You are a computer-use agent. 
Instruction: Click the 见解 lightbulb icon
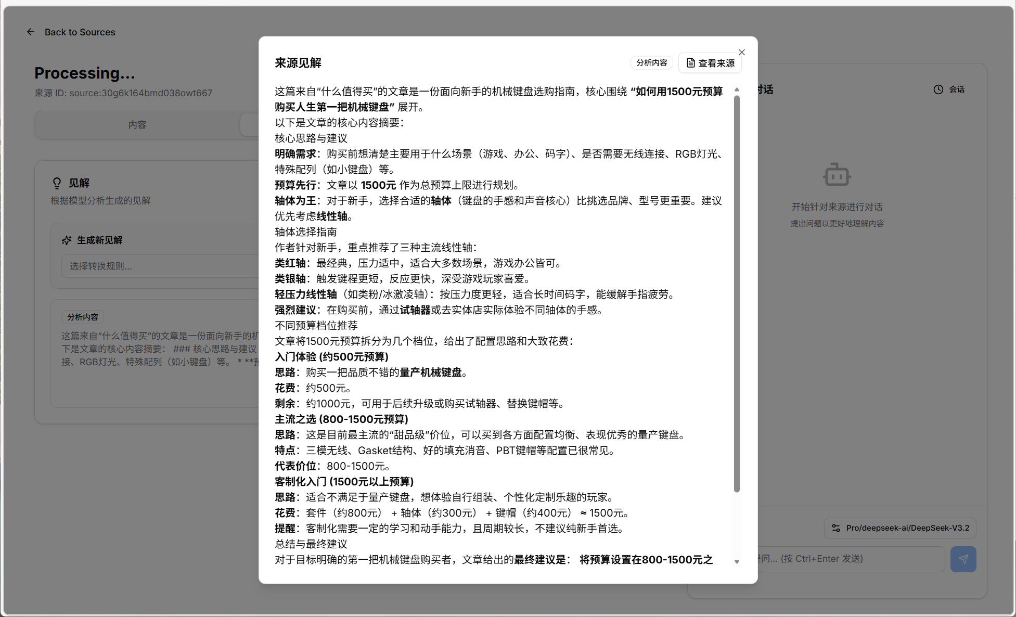pos(57,183)
